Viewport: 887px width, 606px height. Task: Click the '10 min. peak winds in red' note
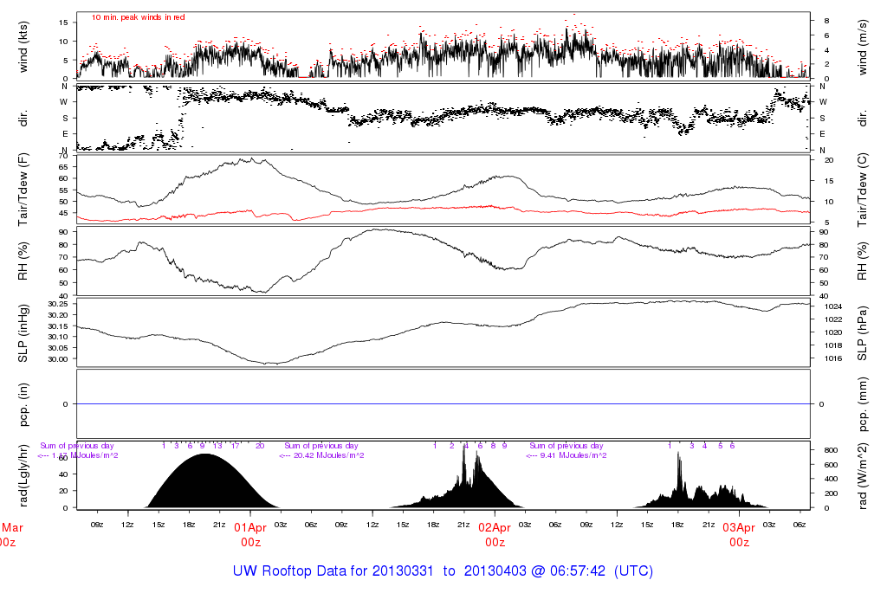(x=138, y=17)
